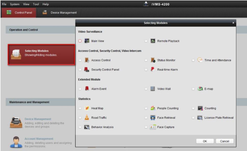Image resolution: width=247 pixels, height=151 pixels.
Task: Click the Security Control Panel icon
Action: pyautogui.click(x=87, y=69)
